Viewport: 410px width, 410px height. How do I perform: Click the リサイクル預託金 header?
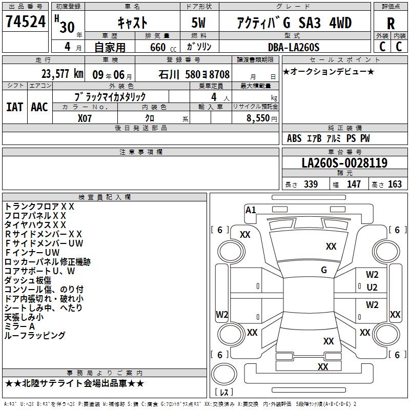255,107
